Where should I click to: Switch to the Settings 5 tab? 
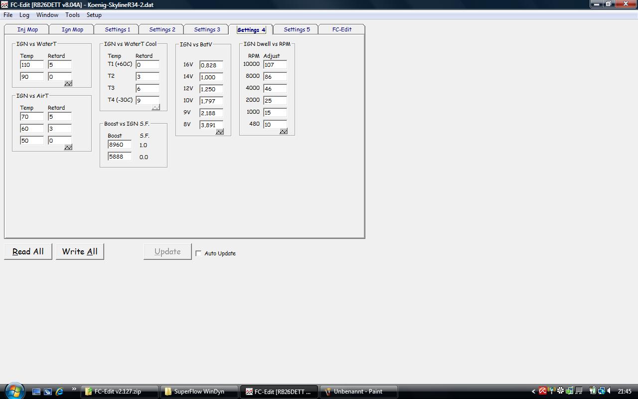coord(297,29)
